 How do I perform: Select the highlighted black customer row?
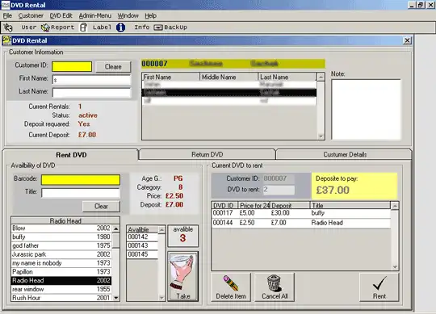point(229,93)
